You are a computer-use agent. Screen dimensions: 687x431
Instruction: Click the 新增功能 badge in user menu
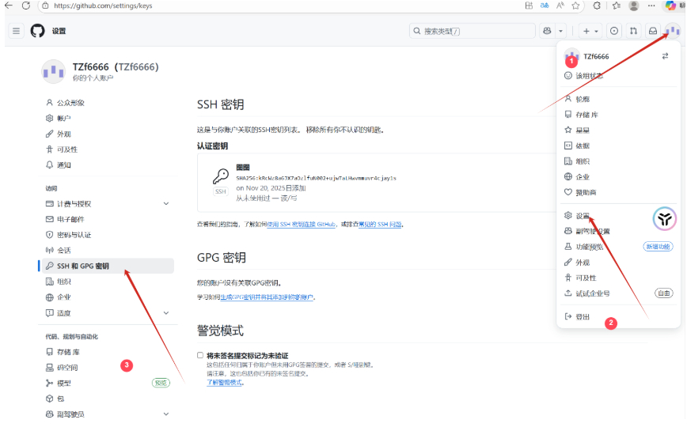coord(658,247)
